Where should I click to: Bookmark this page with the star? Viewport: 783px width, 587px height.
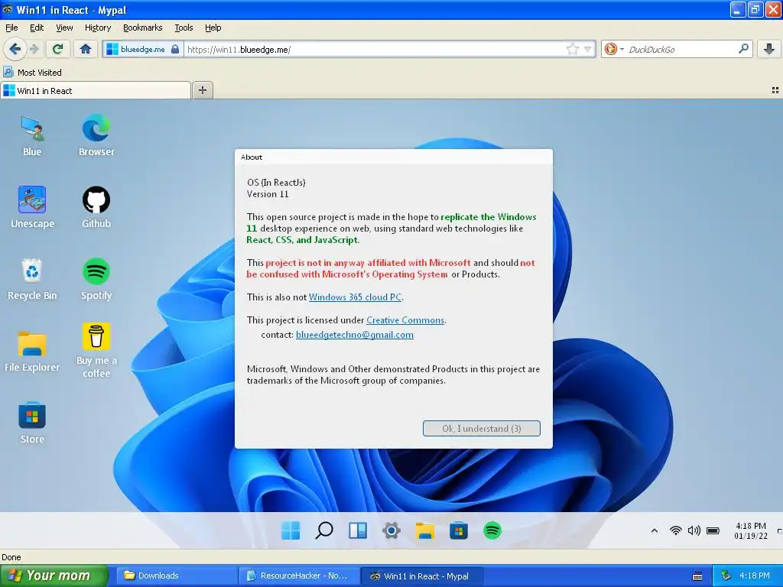572,49
